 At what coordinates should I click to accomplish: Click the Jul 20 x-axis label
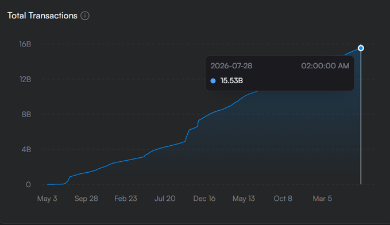[165, 199]
